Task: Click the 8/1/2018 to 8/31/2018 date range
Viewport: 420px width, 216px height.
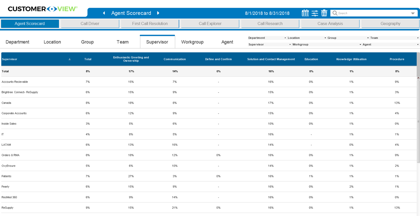Action: click(x=267, y=13)
